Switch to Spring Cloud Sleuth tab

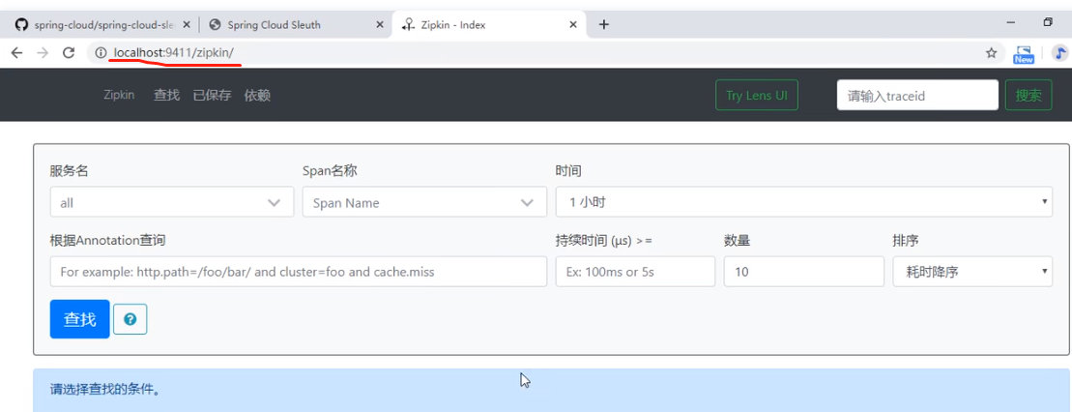(x=296, y=24)
